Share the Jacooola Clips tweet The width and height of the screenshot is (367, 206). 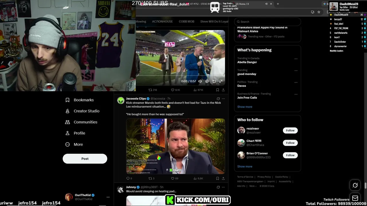pyautogui.click(x=223, y=178)
